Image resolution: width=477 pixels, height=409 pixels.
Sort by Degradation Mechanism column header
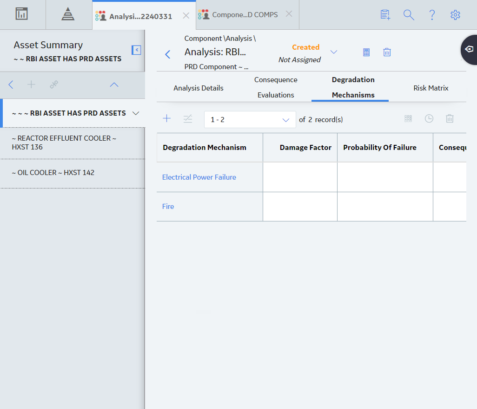[x=205, y=147]
